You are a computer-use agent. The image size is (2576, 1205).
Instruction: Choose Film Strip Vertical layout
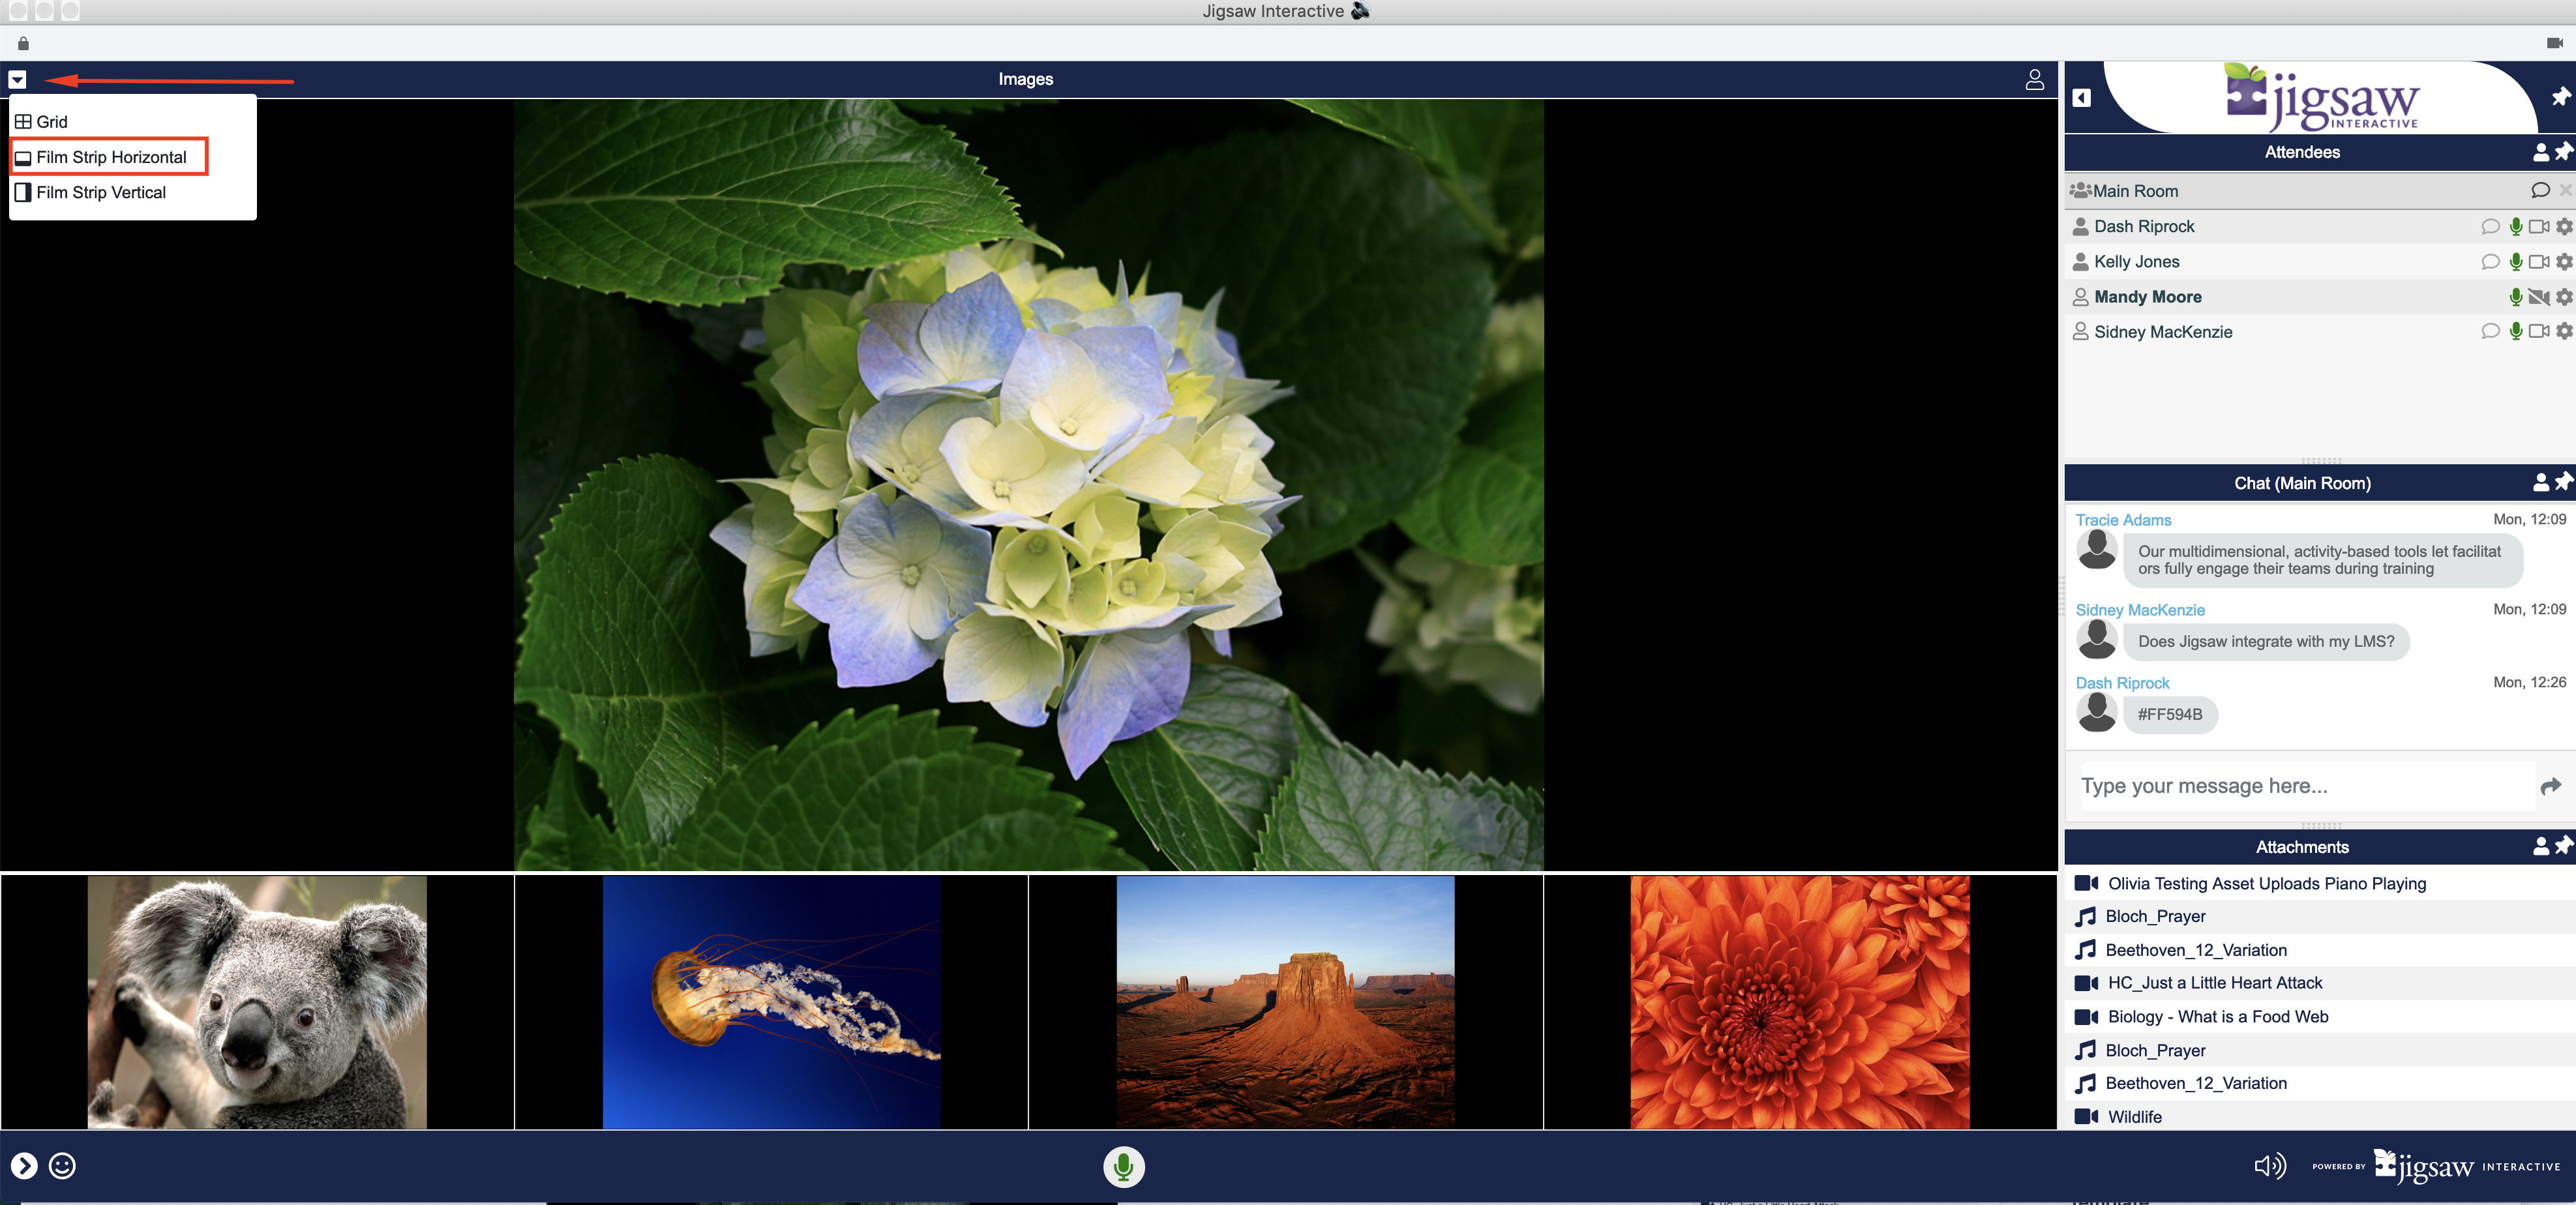point(100,192)
